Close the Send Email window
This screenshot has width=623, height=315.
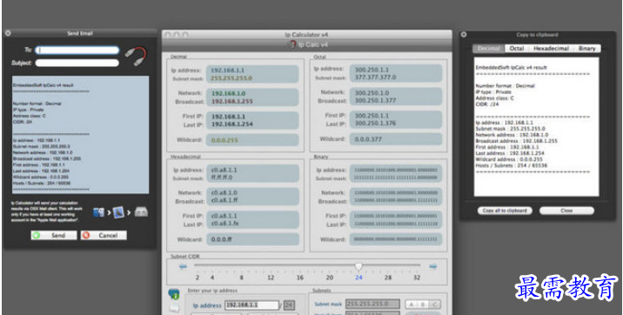pos(8,33)
